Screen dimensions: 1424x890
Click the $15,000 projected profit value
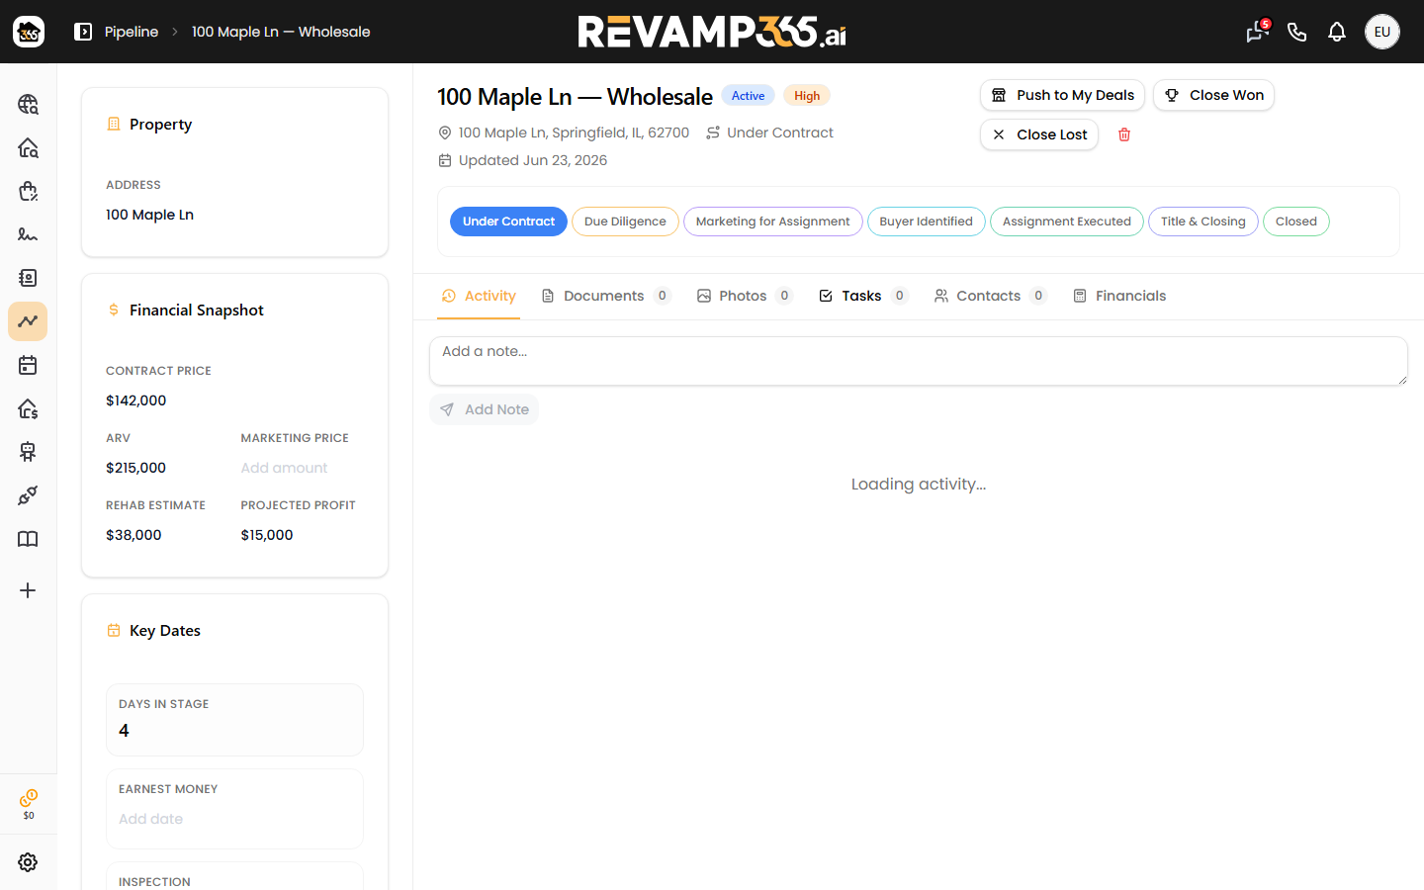click(267, 535)
